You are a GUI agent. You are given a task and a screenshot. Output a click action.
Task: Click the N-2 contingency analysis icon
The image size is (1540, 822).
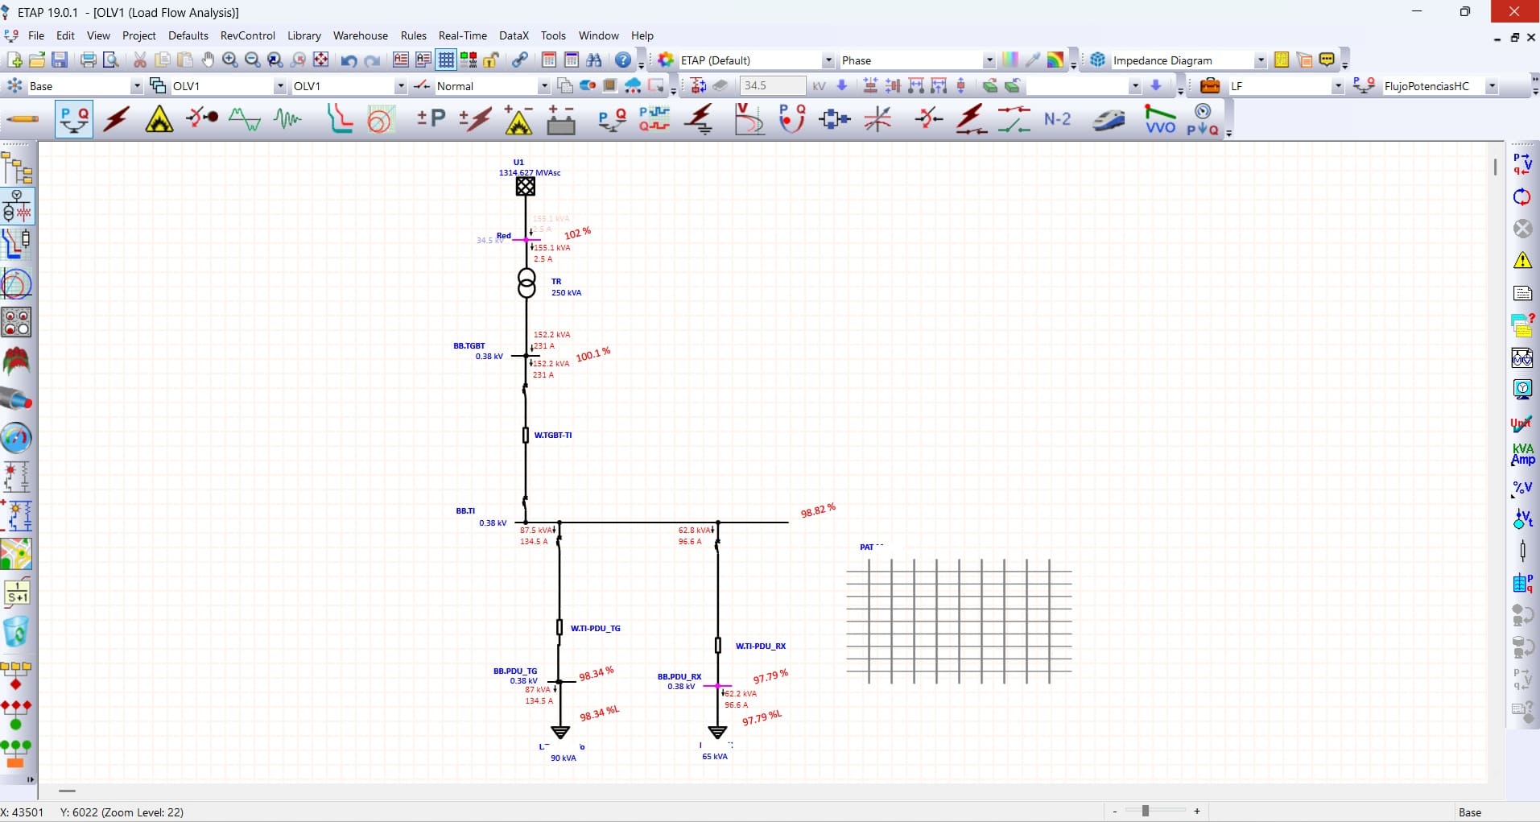pyautogui.click(x=1057, y=119)
